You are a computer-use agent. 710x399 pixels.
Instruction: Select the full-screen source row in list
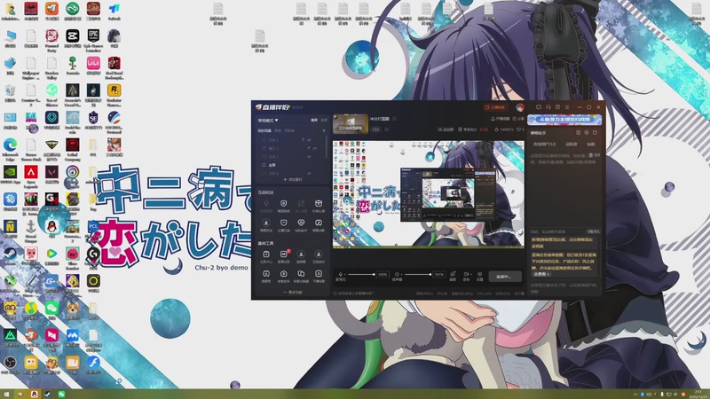[290, 165]
